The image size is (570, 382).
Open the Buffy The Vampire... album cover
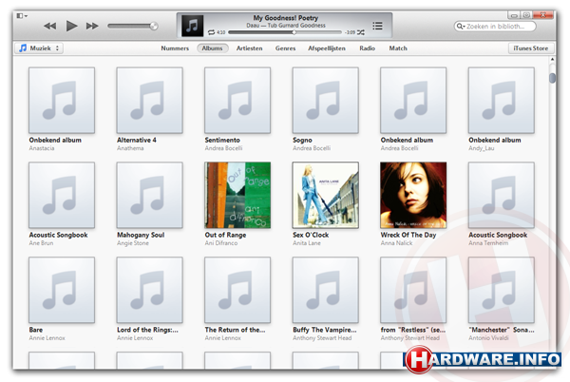[326, 290]
